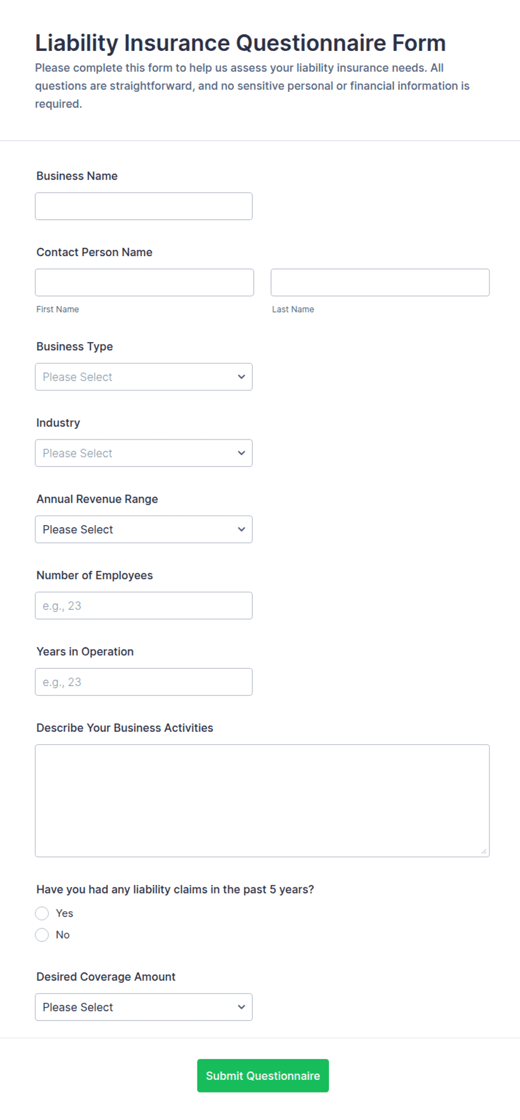Select Yes for past liability claims
The image size is (520, 1120).
pyautogui.click(x=42, y=913)
